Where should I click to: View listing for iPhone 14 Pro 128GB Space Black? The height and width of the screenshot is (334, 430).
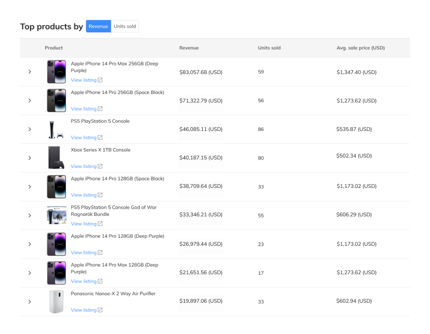84,195
